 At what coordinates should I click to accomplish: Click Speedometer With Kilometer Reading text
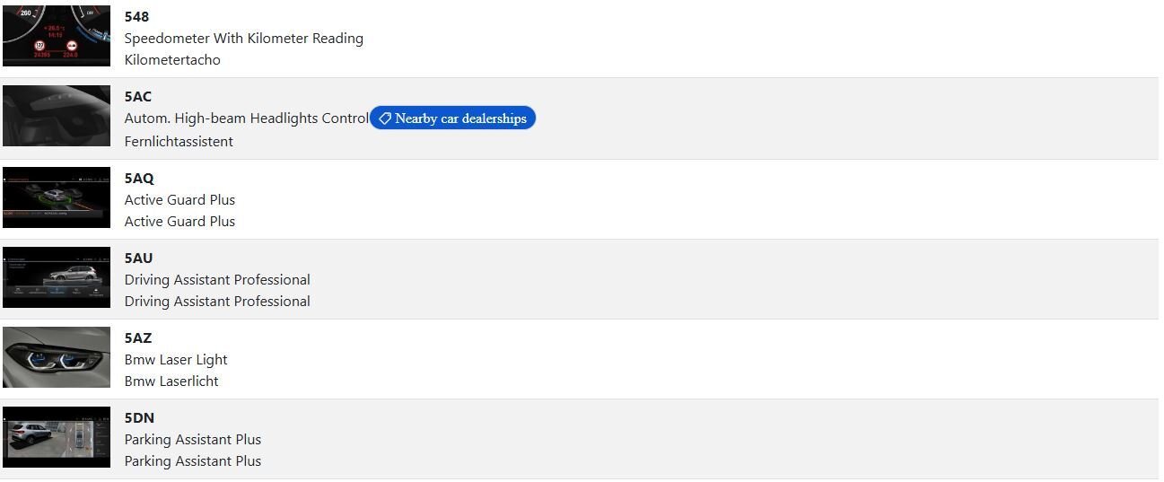point(244,39)
